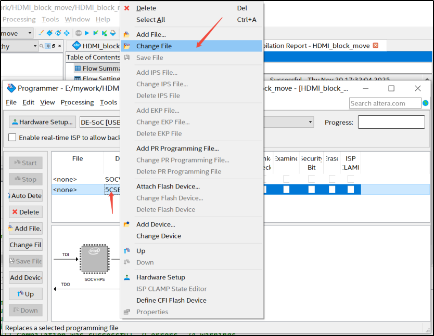The image size is (434, 336).
Task: Click Attach Flash Device... menu entry
Action: coord(192,186)
